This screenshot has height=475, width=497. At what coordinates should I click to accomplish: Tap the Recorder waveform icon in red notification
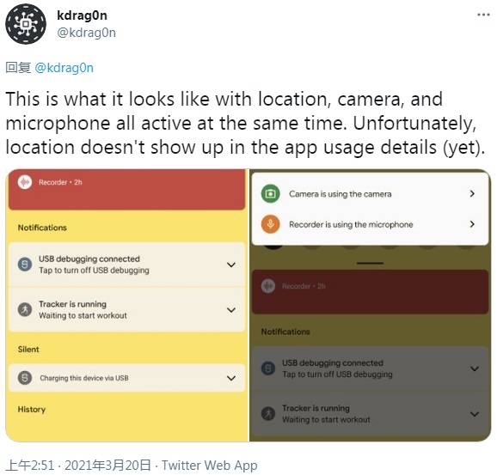coord(25,182)
